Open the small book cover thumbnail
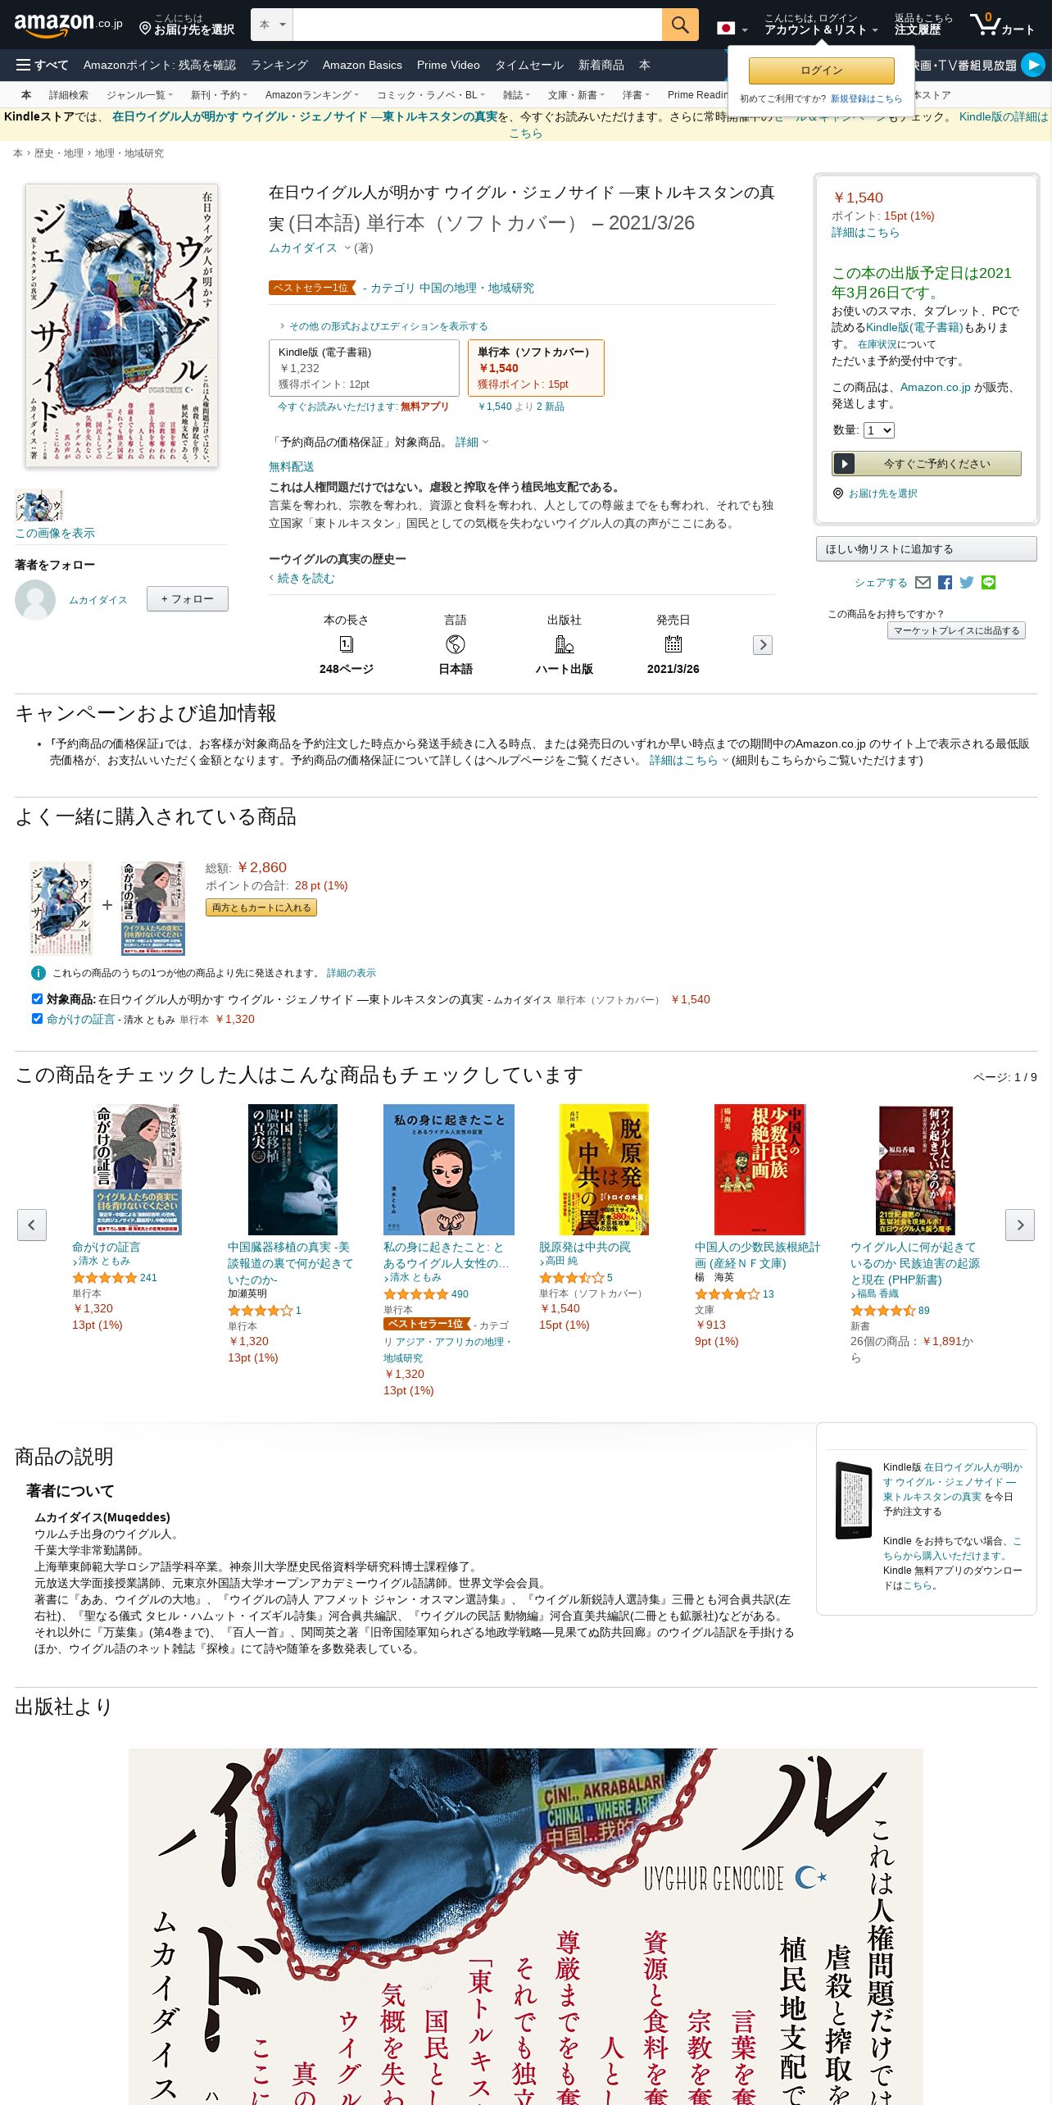Screen dimensions: 1052x2105 click(39, 506)
